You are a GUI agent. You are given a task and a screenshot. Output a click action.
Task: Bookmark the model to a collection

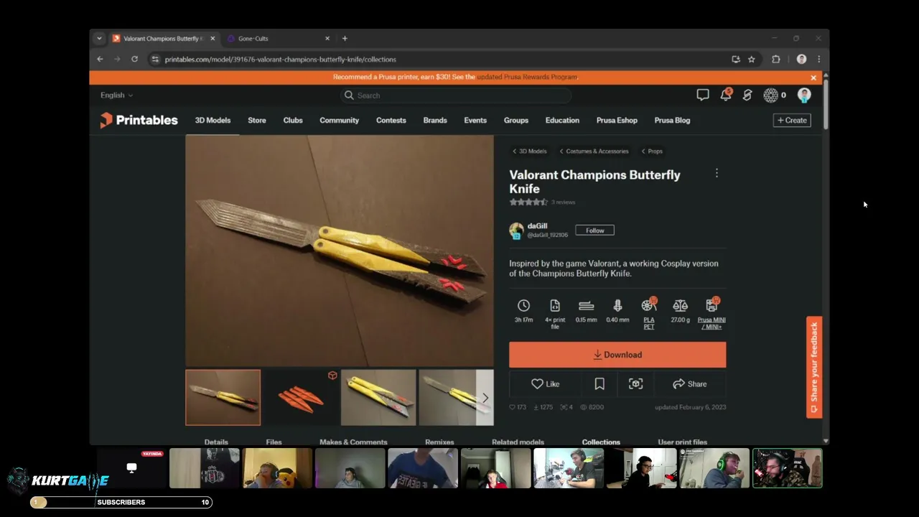click(x=600, y=384)
